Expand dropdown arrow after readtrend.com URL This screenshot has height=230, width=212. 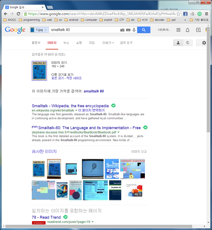tap(93, 222)
